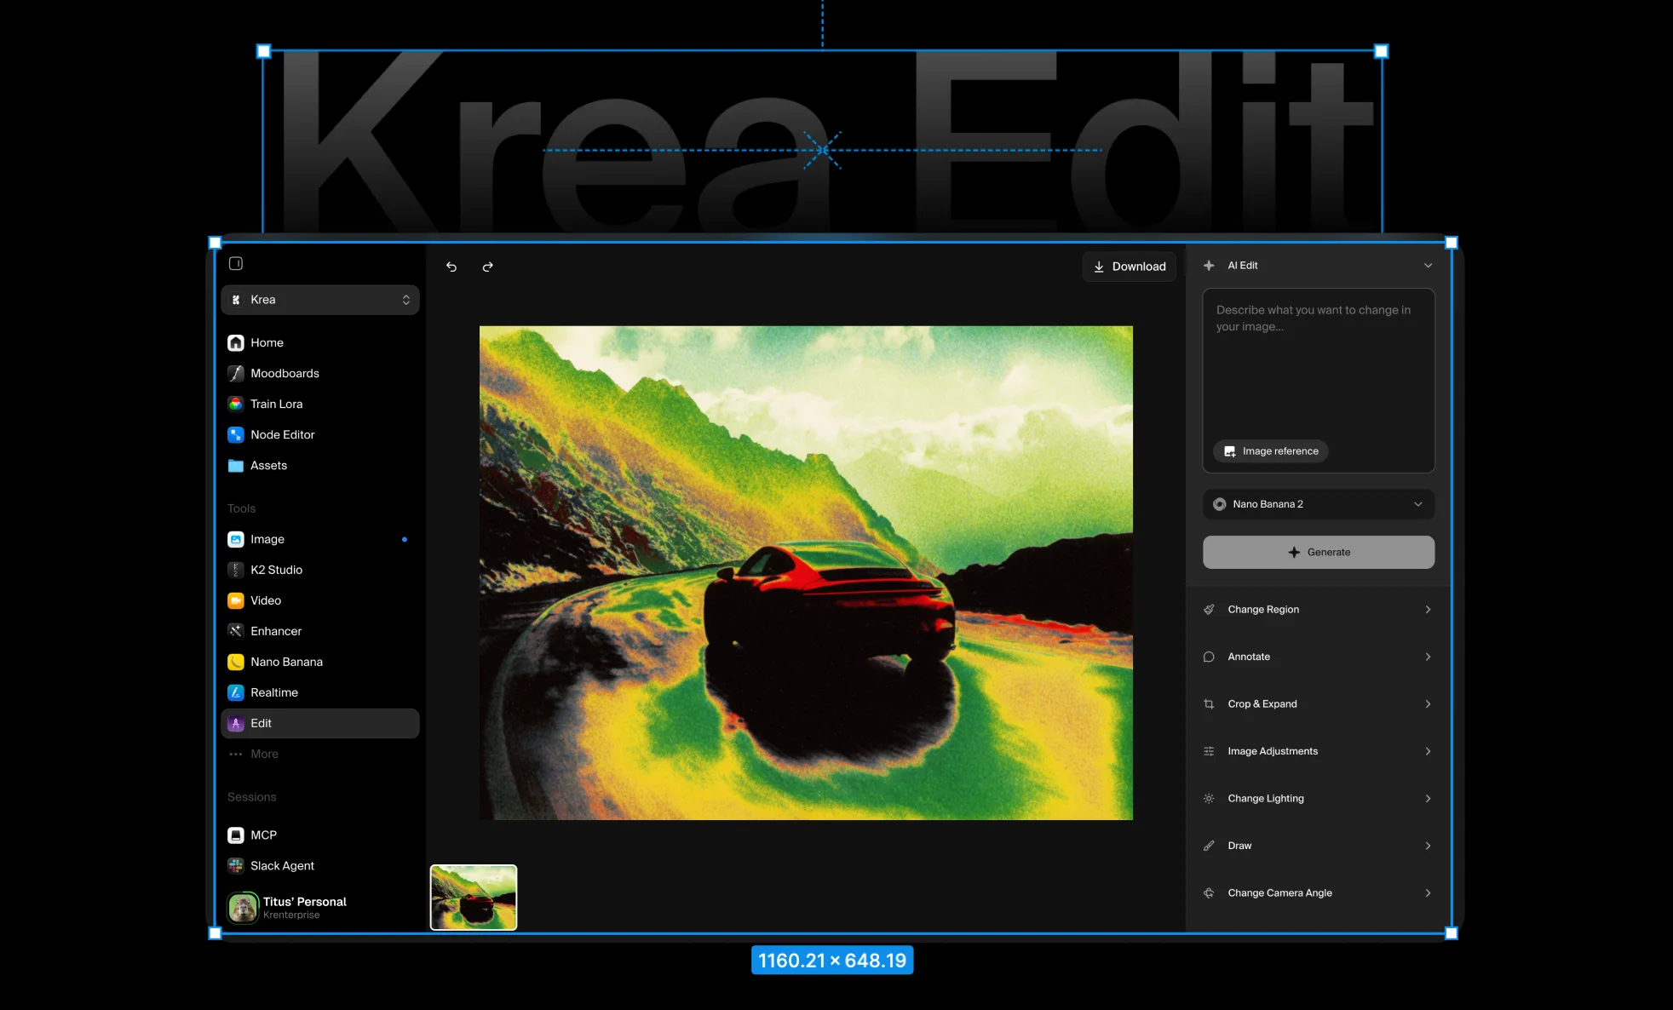The image size is (1673, 1010).
Task: Toggle the sidebar panel icon above Krea
Action: point(236,263)
